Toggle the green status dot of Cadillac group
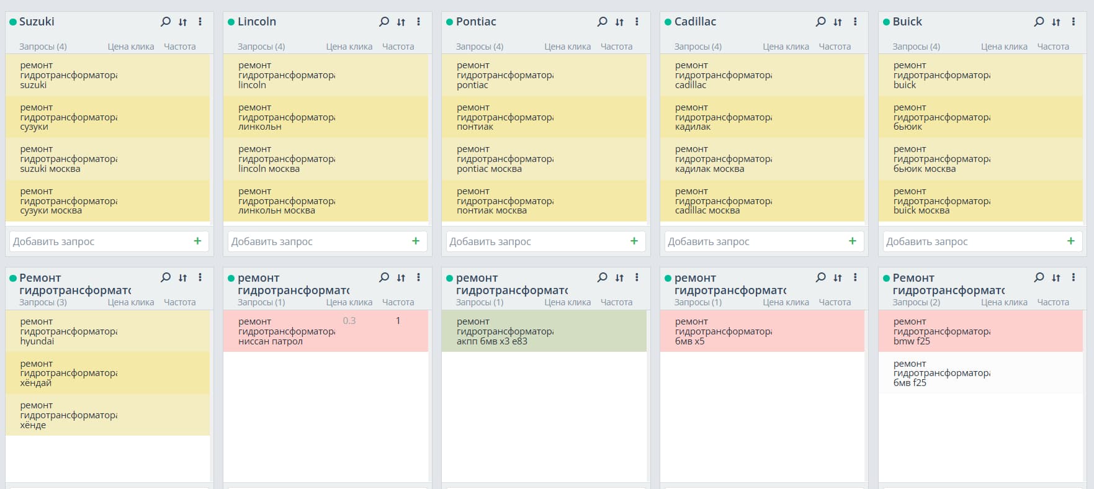 [x=668, y=22]
